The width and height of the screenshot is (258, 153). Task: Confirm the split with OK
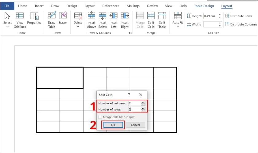pos(113,125)
